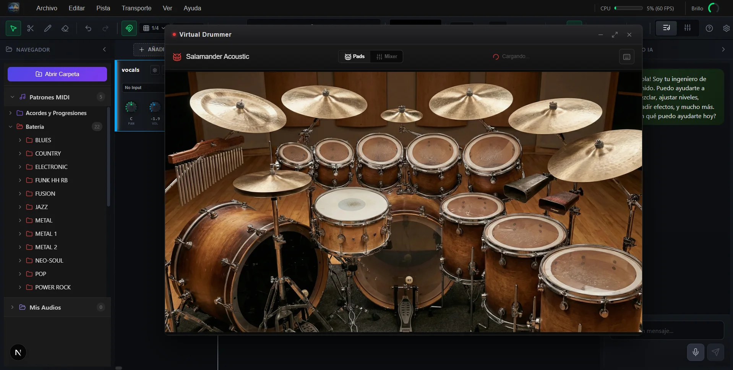This screenshot has width=733, height=370.
Task: Toggle the green snap magnet button
Action: tap(129, 28)
